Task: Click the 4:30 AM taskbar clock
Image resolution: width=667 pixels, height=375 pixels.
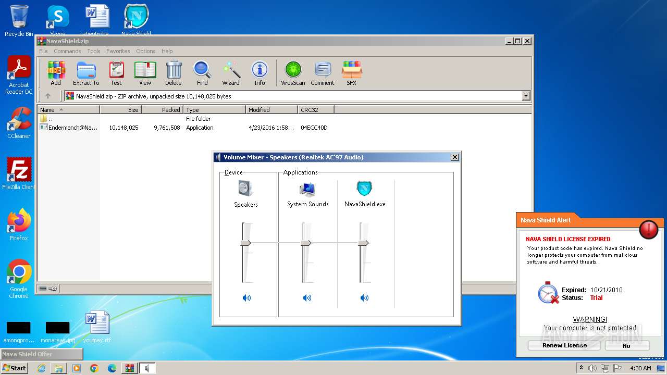Action: pos(640,368)
